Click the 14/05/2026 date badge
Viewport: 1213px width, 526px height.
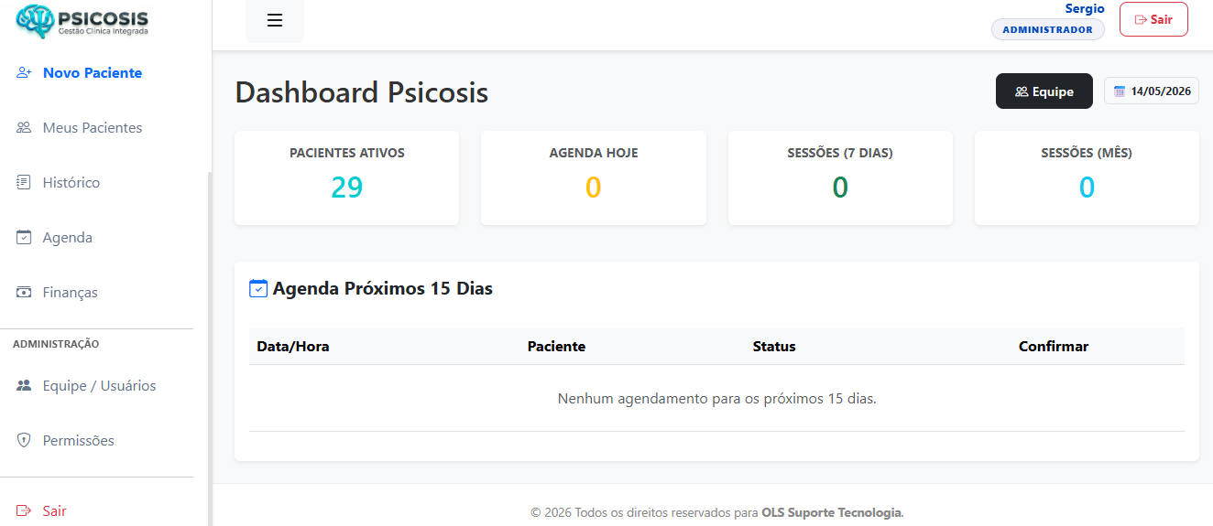point(1152,91)
